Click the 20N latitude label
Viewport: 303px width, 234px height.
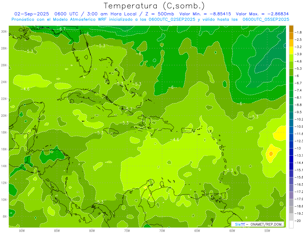4,116
